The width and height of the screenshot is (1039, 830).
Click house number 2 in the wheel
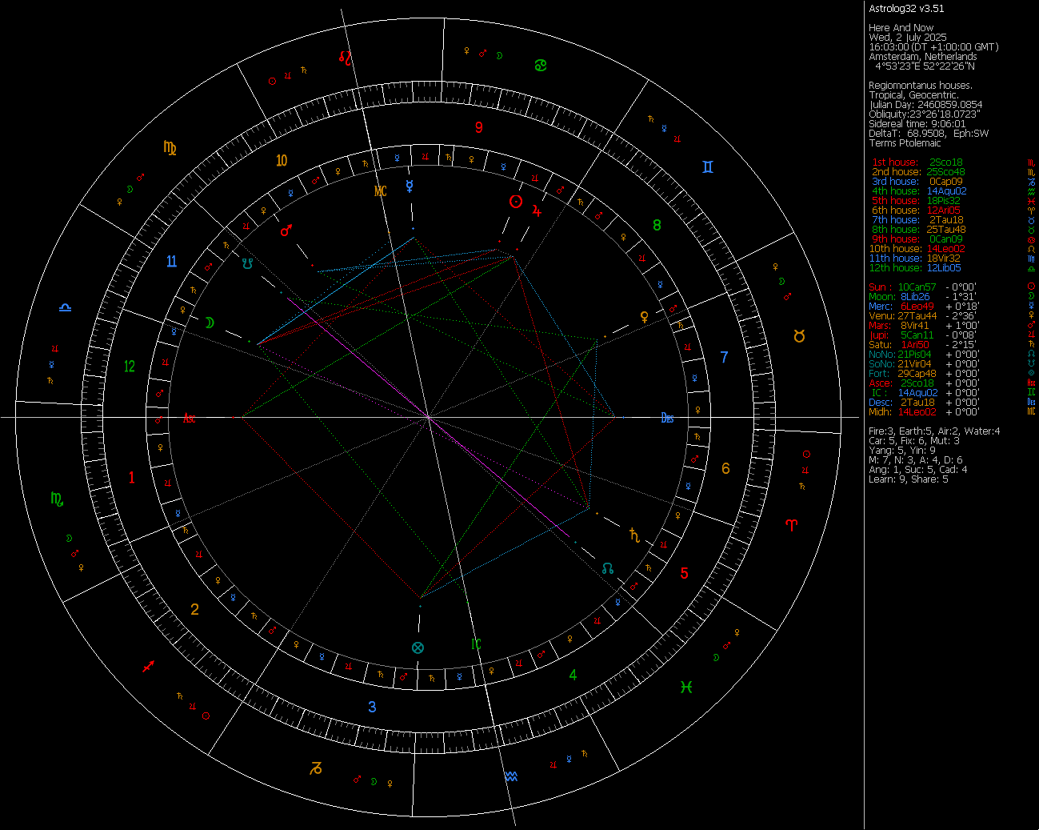194,610
